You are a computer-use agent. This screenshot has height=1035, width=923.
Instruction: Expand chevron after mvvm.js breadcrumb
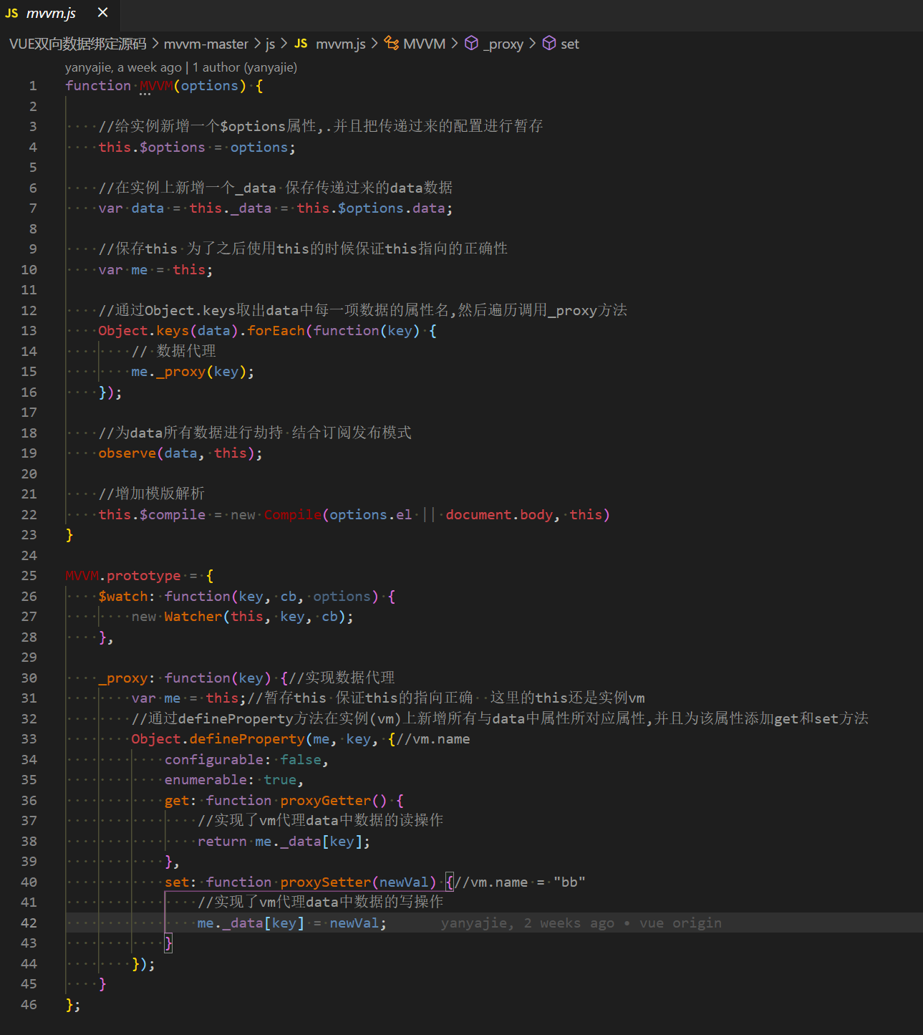(x=374, y=44)
